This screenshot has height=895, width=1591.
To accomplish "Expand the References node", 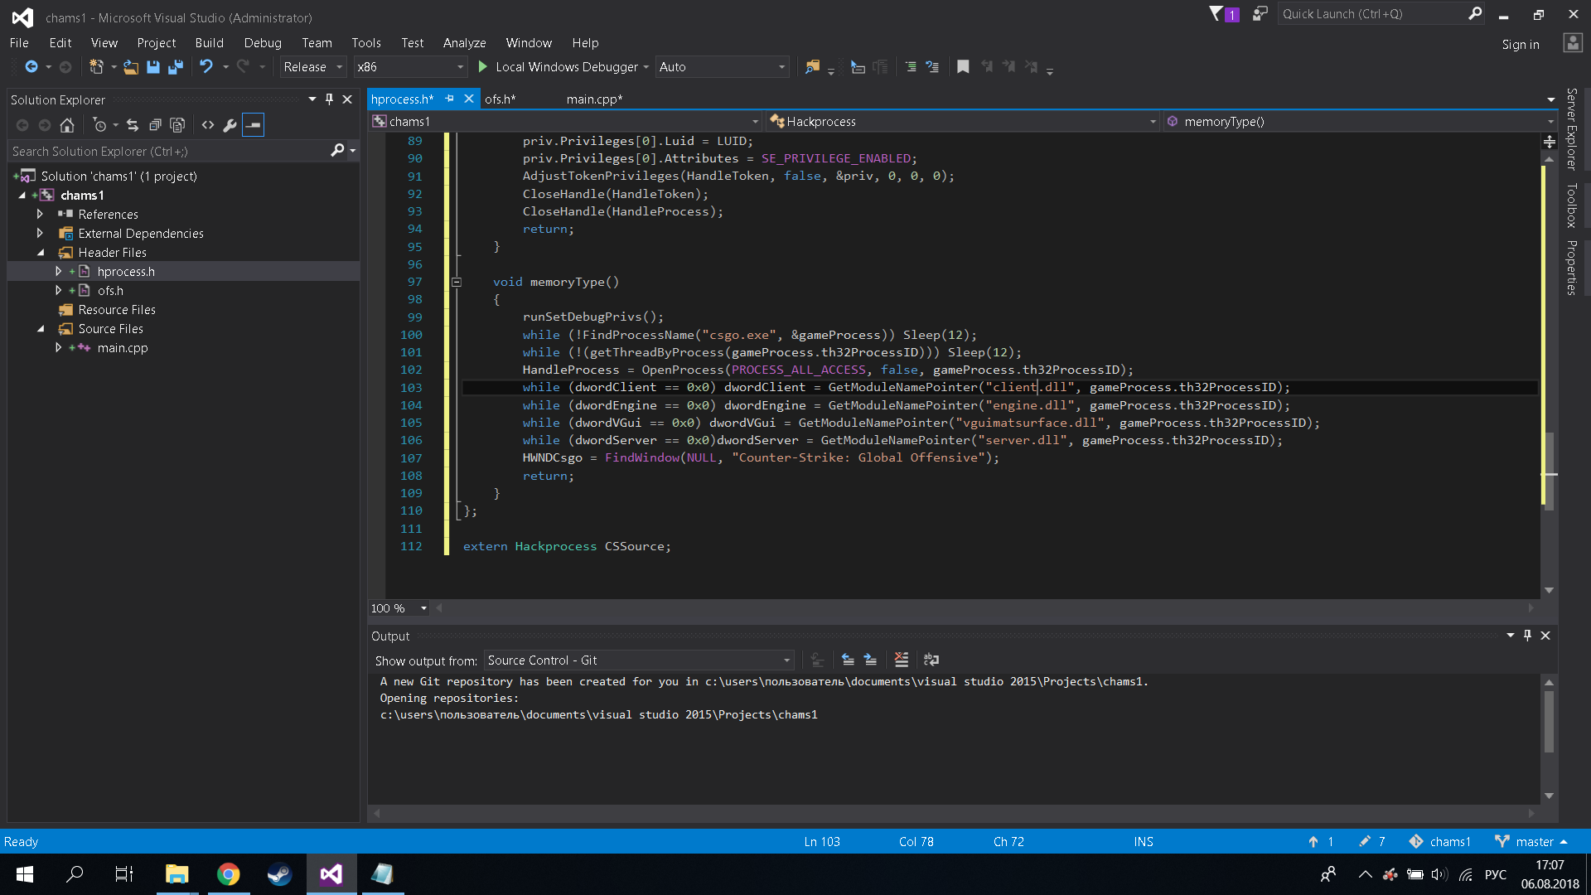I will coord(40,214).
